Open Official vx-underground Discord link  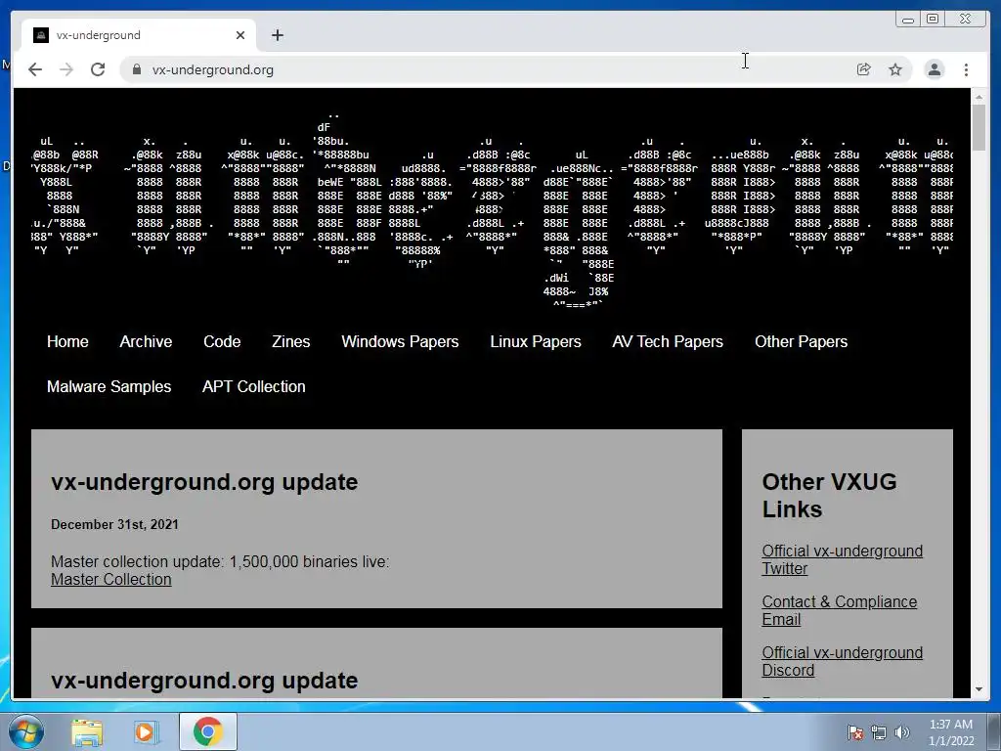click(842, 662)
